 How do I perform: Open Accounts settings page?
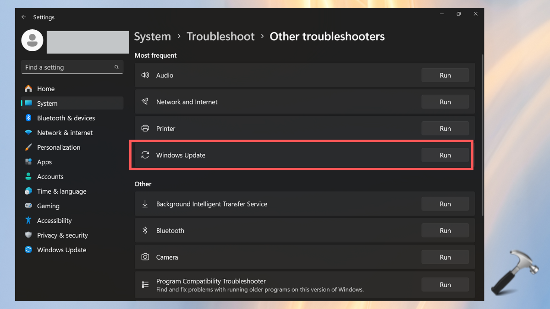(x=72, y=177)
